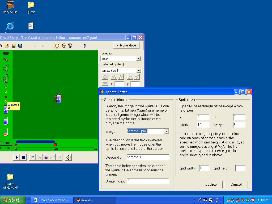Image resolution: width=272 pixels, height=204 pixels.
Task: Click the new frame page icon
Action: [x=33, y=158]
